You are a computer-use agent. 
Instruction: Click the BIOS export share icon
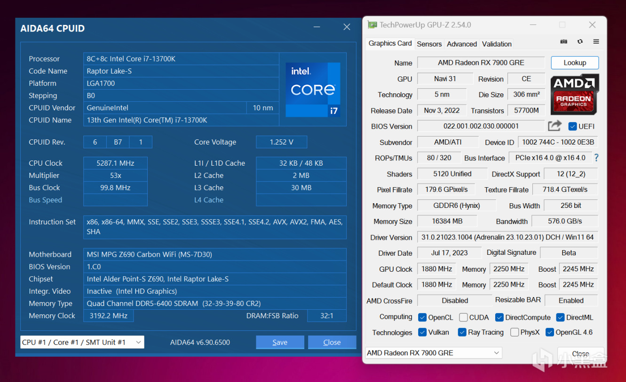(555, 126)
